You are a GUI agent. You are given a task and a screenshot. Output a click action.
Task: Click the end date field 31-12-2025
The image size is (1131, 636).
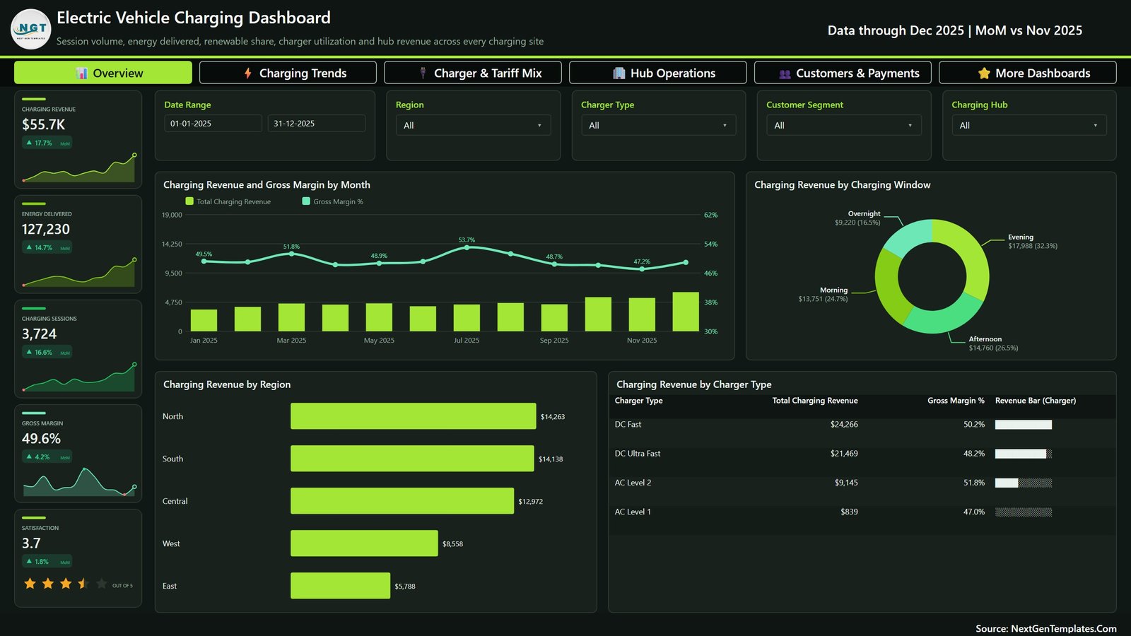[316, 123]
